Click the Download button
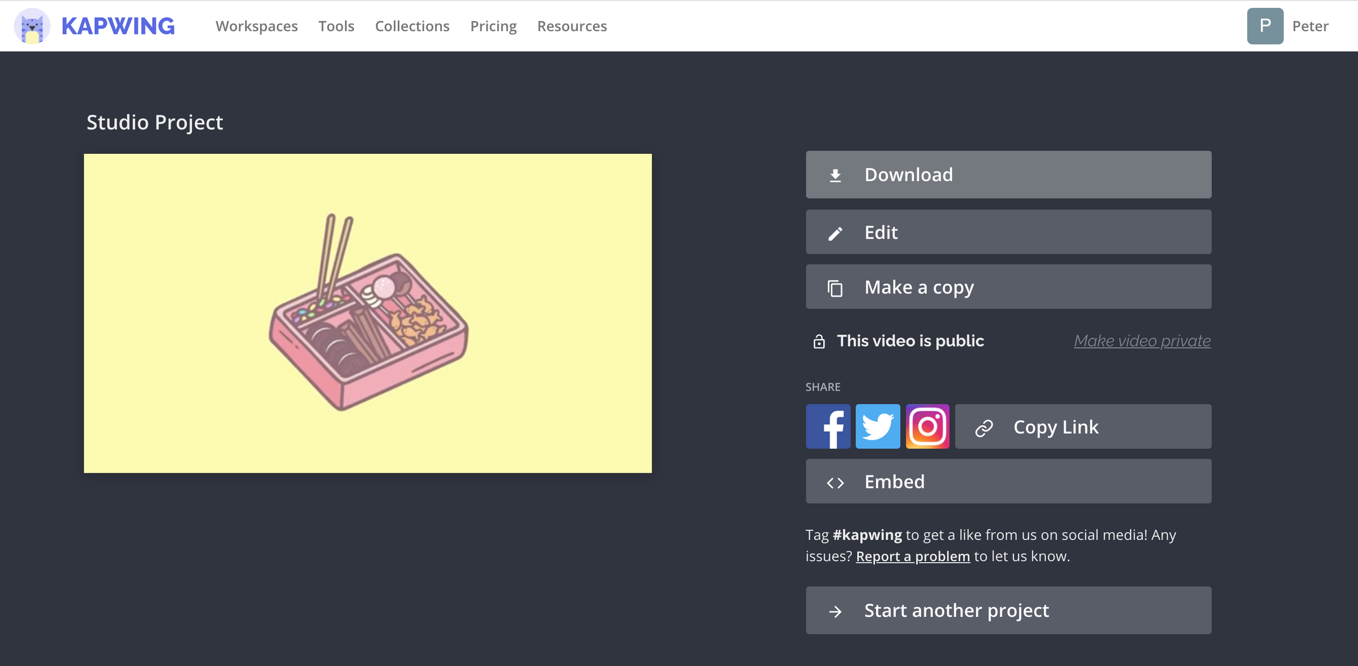This screenshot has width=1358, height=666. 1008,173
